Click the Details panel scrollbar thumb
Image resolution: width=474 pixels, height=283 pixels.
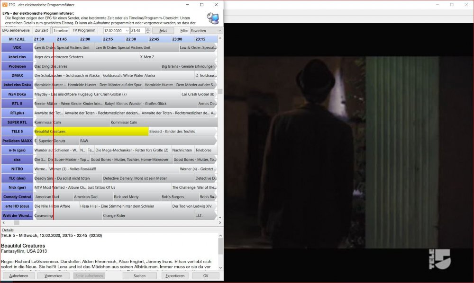(x=220, y=246)
